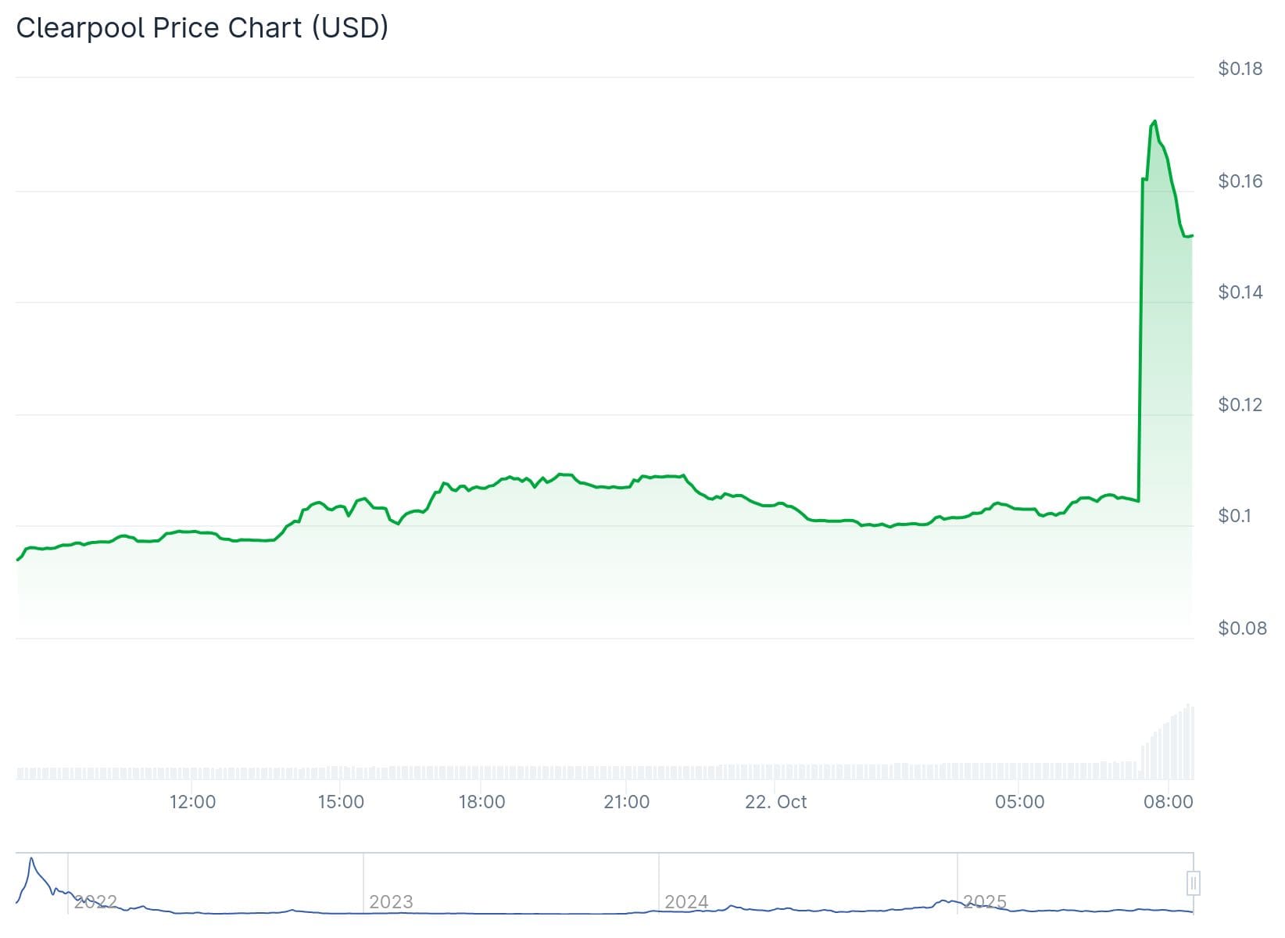Click the $0.18 price axis label
1285x938 pixels.
[1240, 69]
